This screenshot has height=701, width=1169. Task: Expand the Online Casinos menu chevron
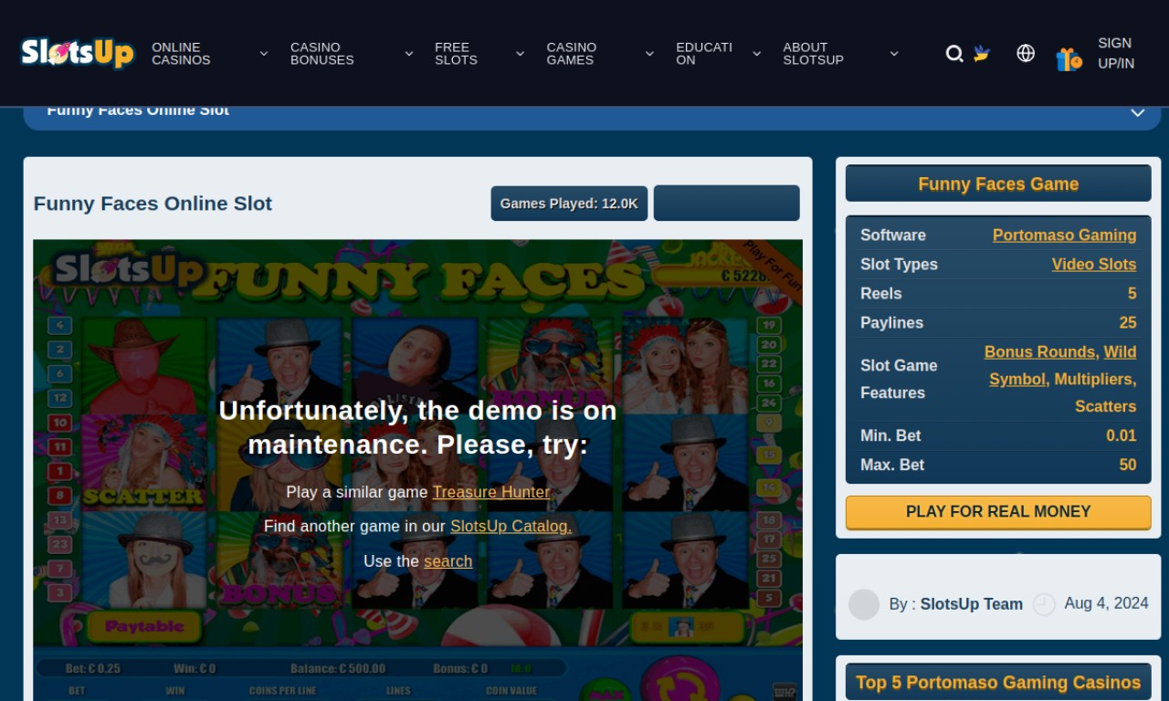click(x=264, y=54)
